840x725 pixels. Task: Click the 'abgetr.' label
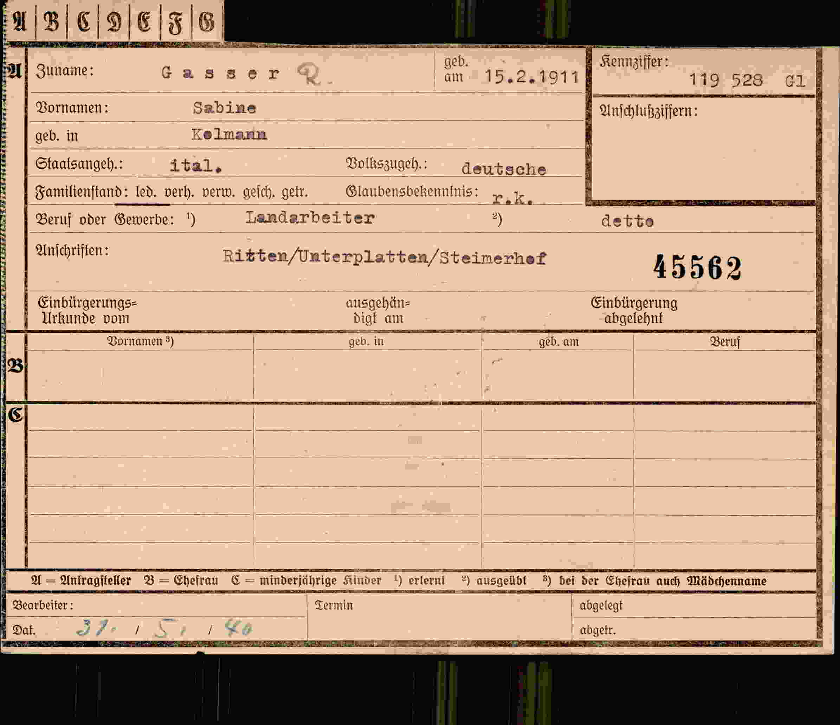(597, 630)
